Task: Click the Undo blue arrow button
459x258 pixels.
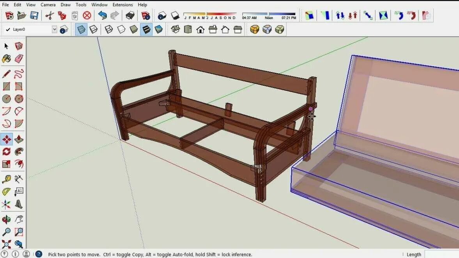Action: point(103,16)
